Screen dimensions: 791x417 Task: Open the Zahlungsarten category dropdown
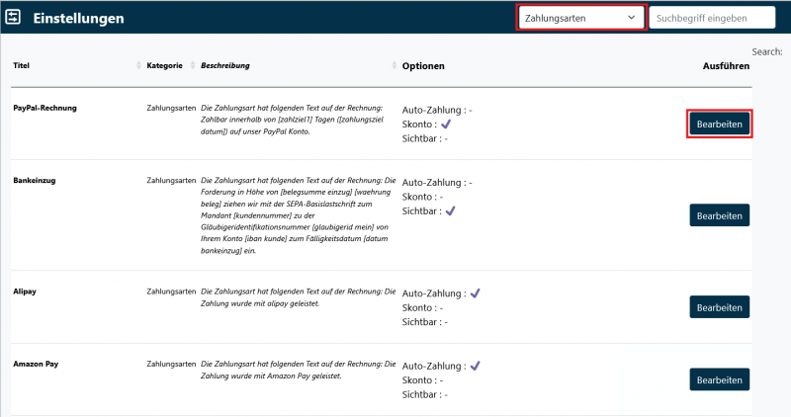tap(581, 18)
